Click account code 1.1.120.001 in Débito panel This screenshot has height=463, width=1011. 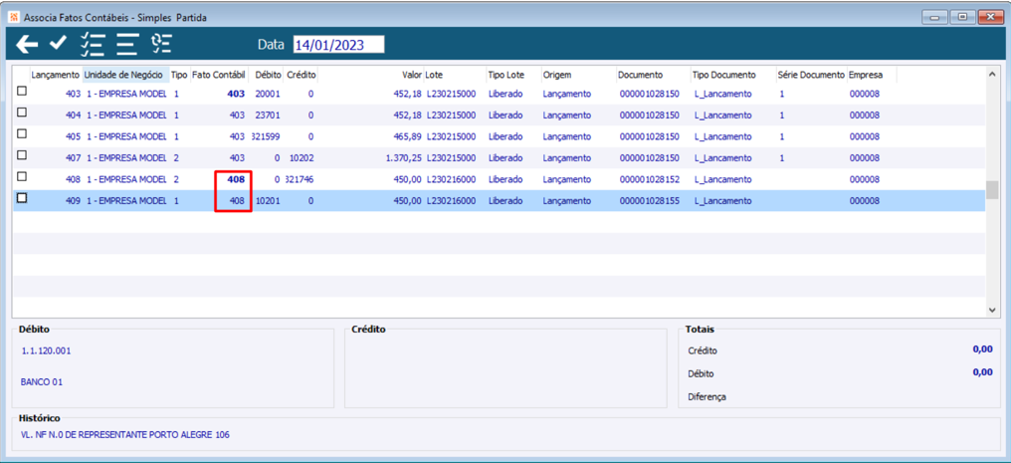tap(46, 351)
